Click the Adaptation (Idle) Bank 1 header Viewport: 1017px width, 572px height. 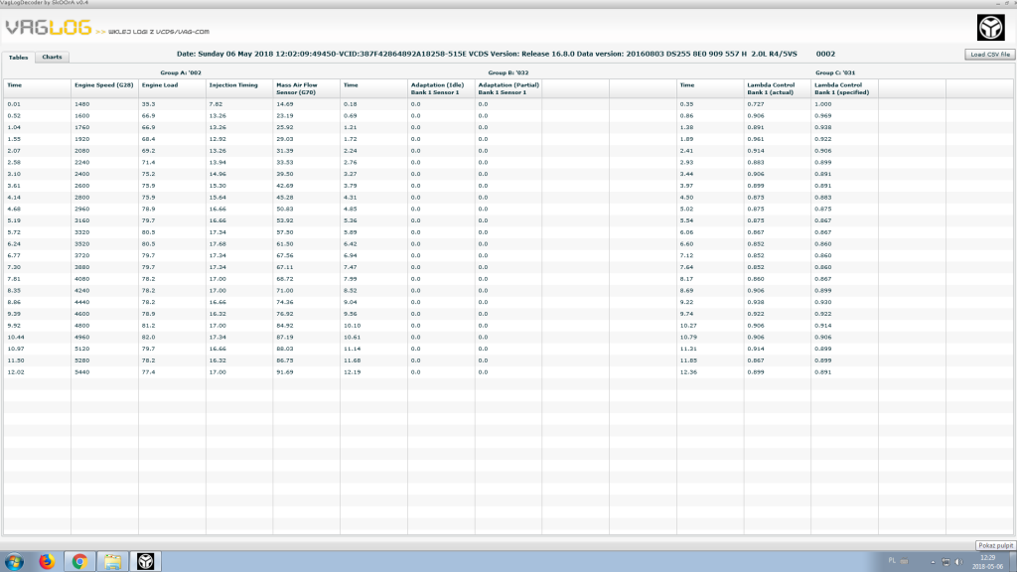(437, 88)
